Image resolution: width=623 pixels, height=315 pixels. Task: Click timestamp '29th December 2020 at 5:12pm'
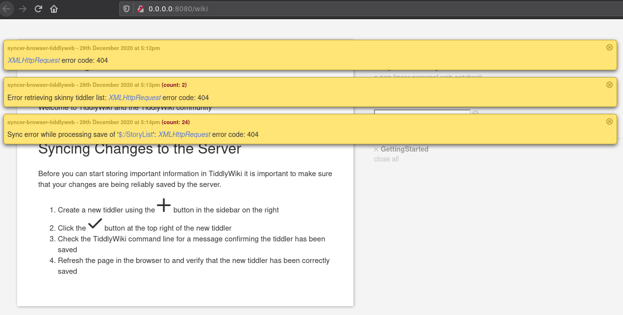click(120, 48)
